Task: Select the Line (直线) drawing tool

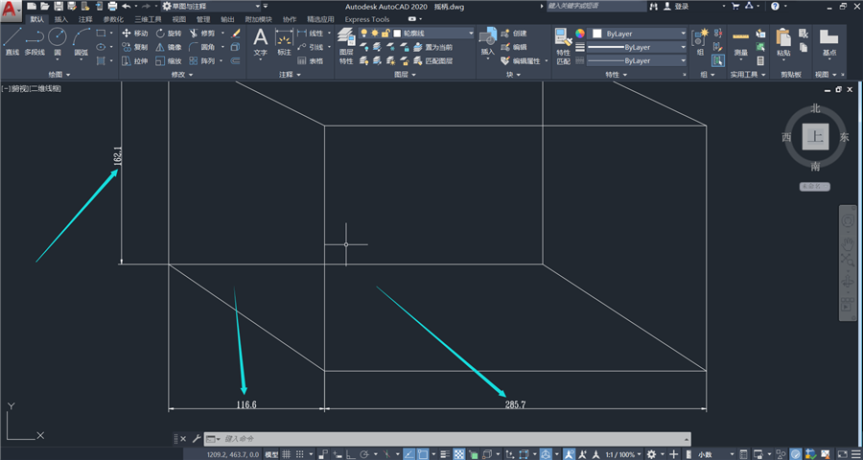Action: coord(12,42)
